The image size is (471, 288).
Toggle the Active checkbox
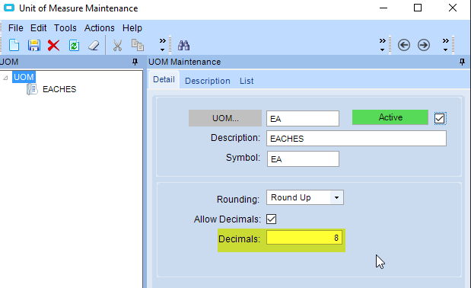pyautogui.click(x=440, y=118)
